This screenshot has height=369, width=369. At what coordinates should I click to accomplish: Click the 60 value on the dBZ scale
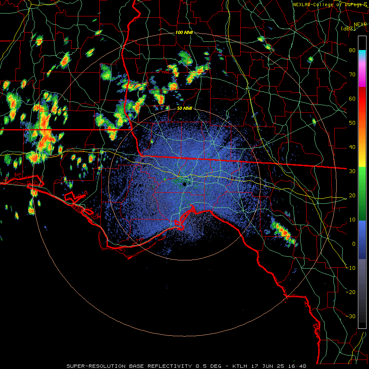(x=352, y=98)
